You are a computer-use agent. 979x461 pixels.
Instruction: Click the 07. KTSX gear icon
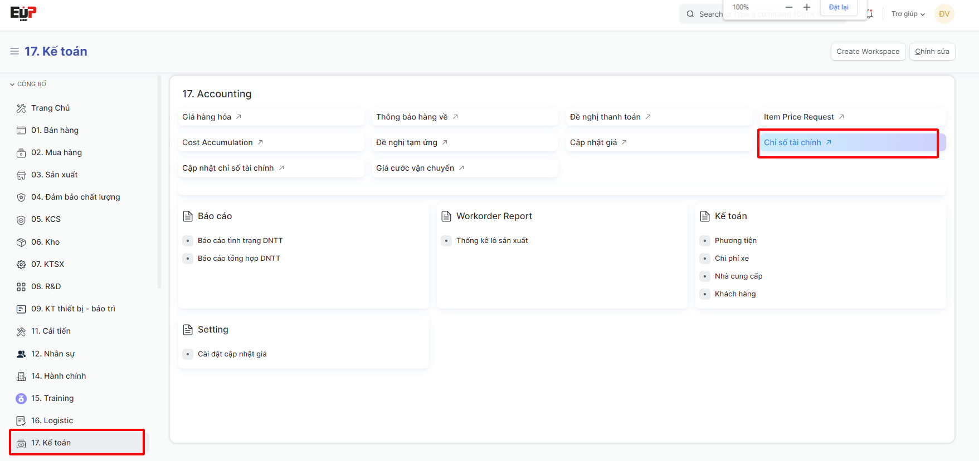click(x=21, y=265)
